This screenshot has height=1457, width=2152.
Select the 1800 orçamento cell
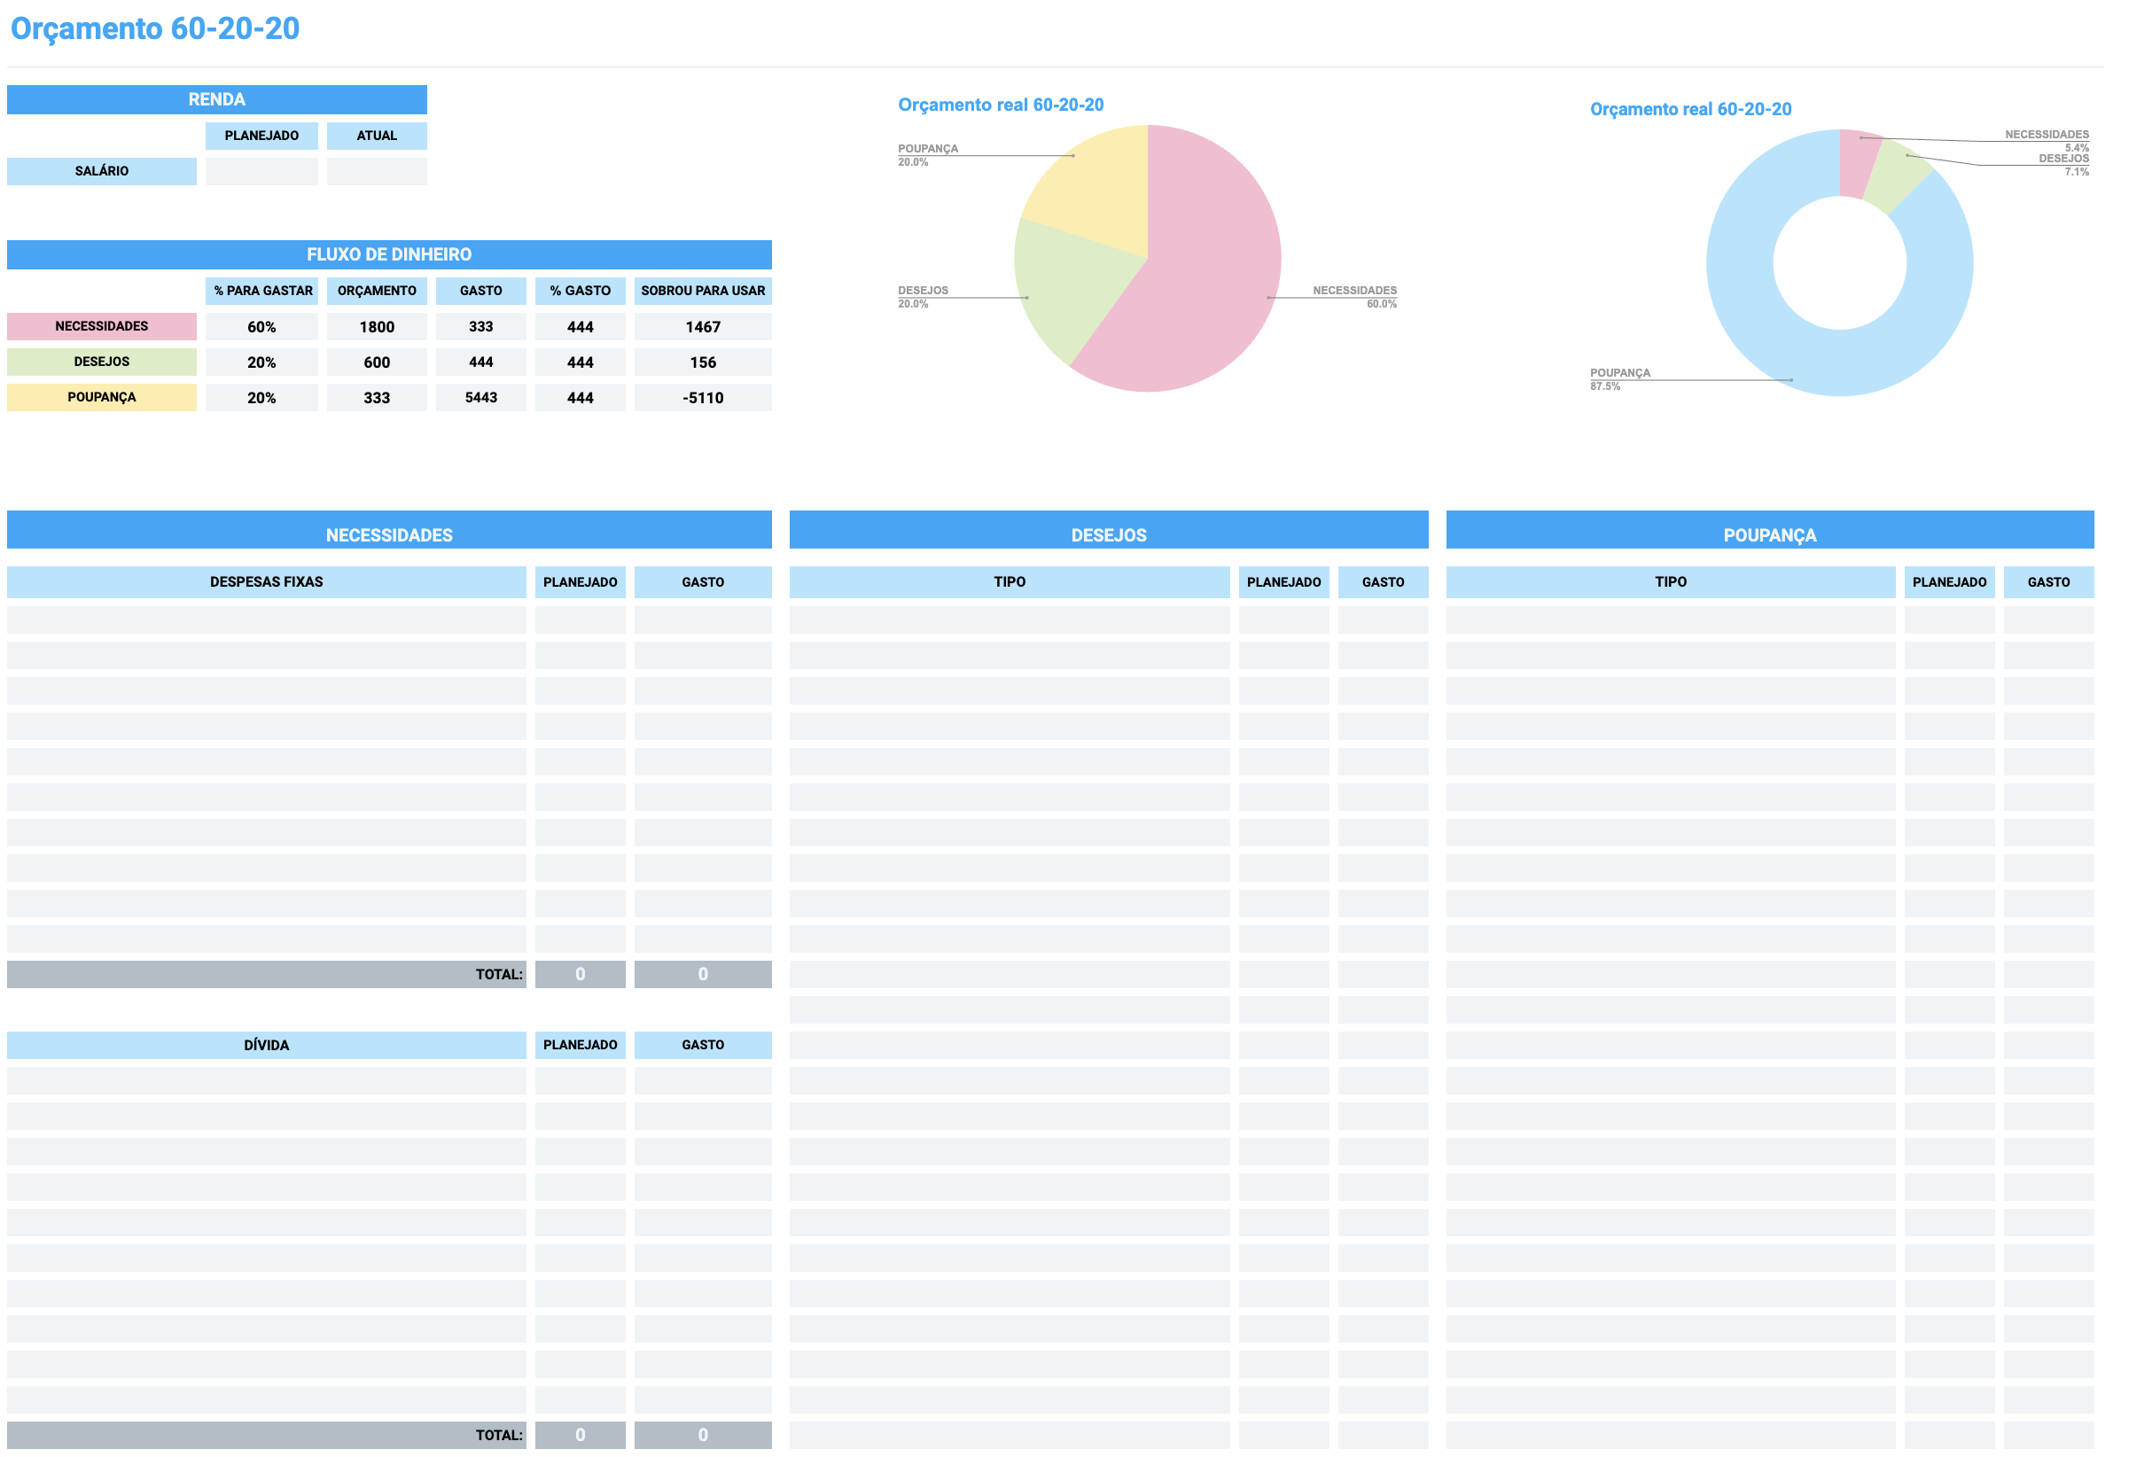(x=378, y=328)
